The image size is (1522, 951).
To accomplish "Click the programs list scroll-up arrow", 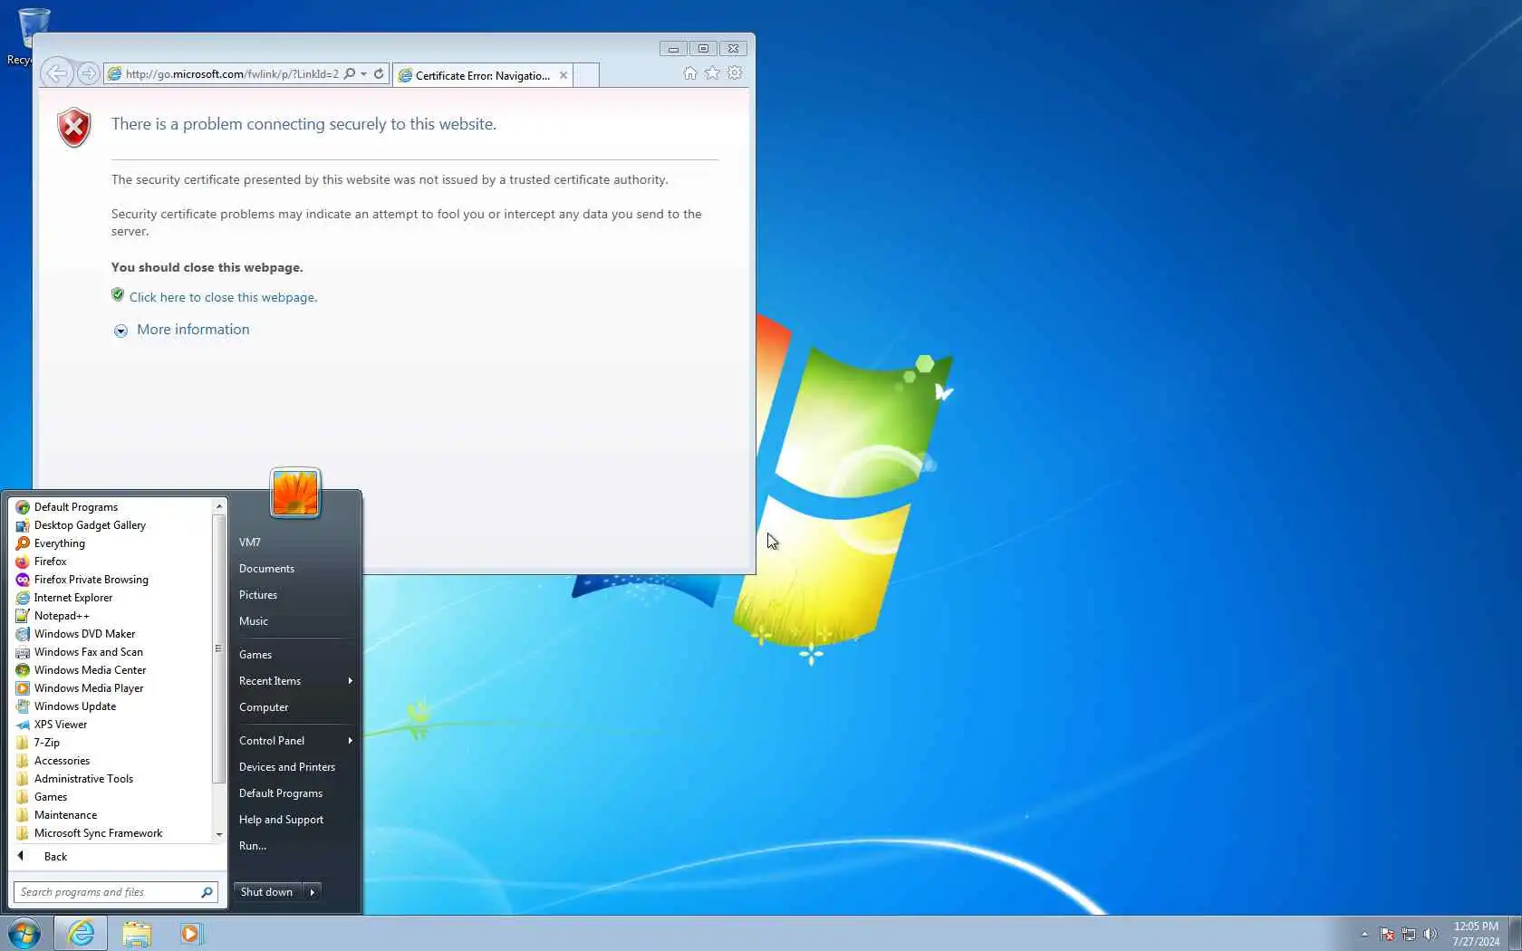I will pyautogui.click(x=218, y=506).
